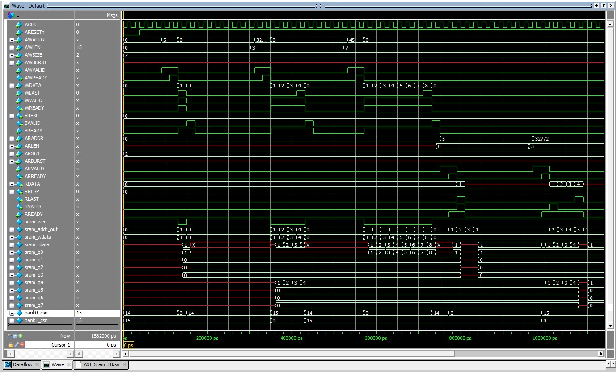Expand the RDATA signal bus

pyautogui.click(x=12, y=184)
